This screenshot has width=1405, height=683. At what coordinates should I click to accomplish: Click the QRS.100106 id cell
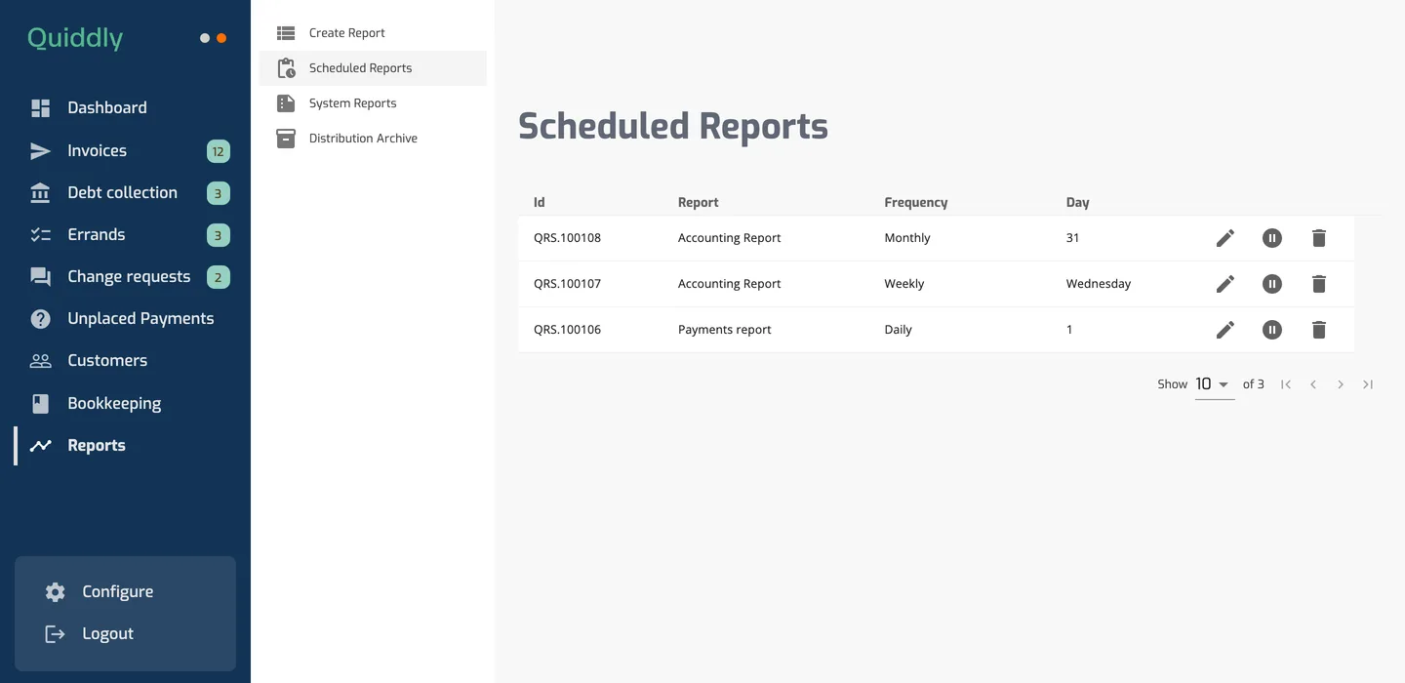(568, 330)
